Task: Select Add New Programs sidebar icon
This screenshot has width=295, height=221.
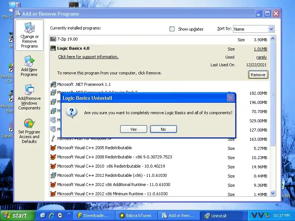Action: [x=29, y=66]
